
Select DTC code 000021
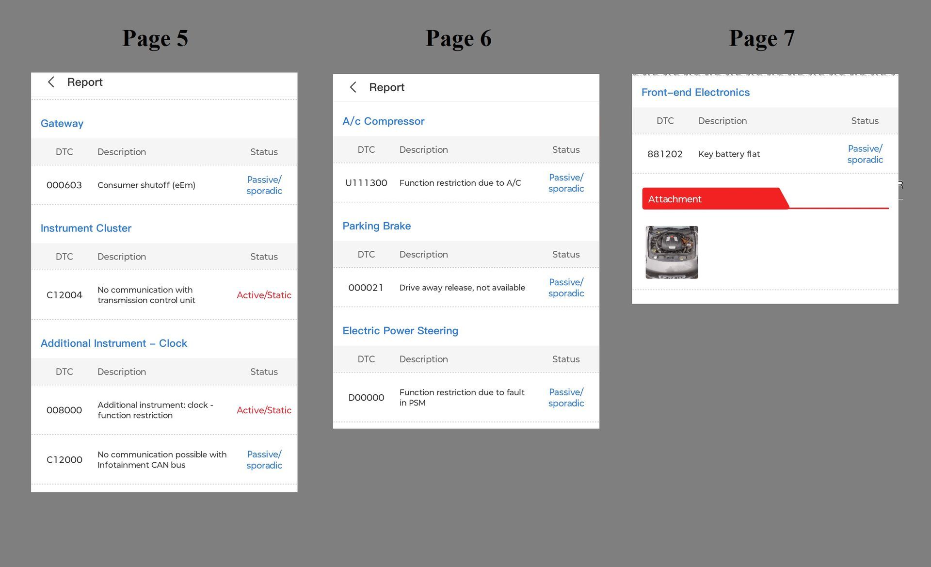coord(366,288)
